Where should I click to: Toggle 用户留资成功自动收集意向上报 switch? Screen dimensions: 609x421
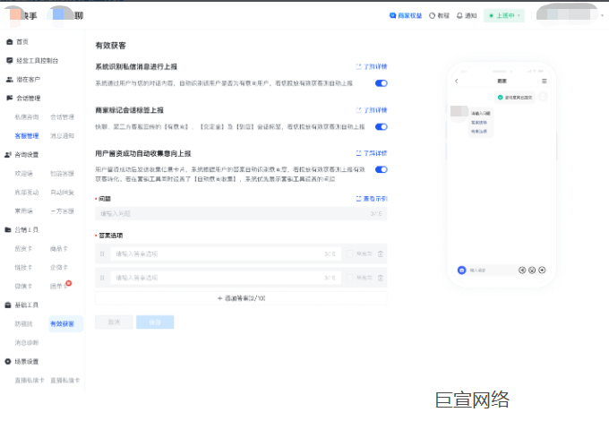[x=381, y=169]
